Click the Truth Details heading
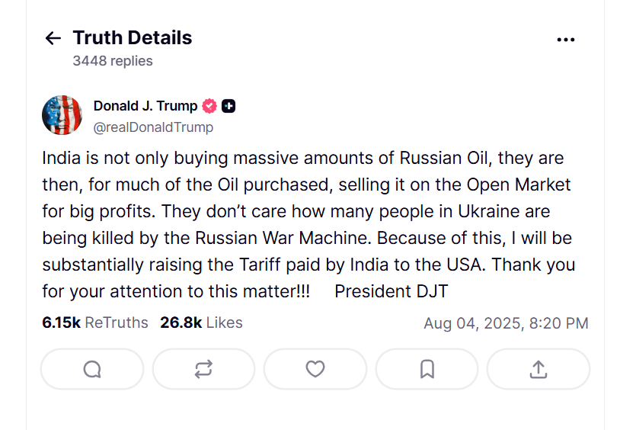Image resolution: width=620 pixels, height=430 pixels. tap(133, 37)
